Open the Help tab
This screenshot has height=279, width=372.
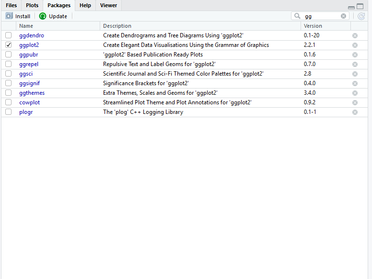[85, 5]
